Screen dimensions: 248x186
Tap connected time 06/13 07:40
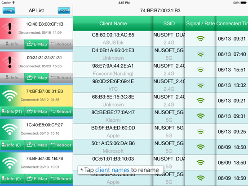[x=232, y=54]
